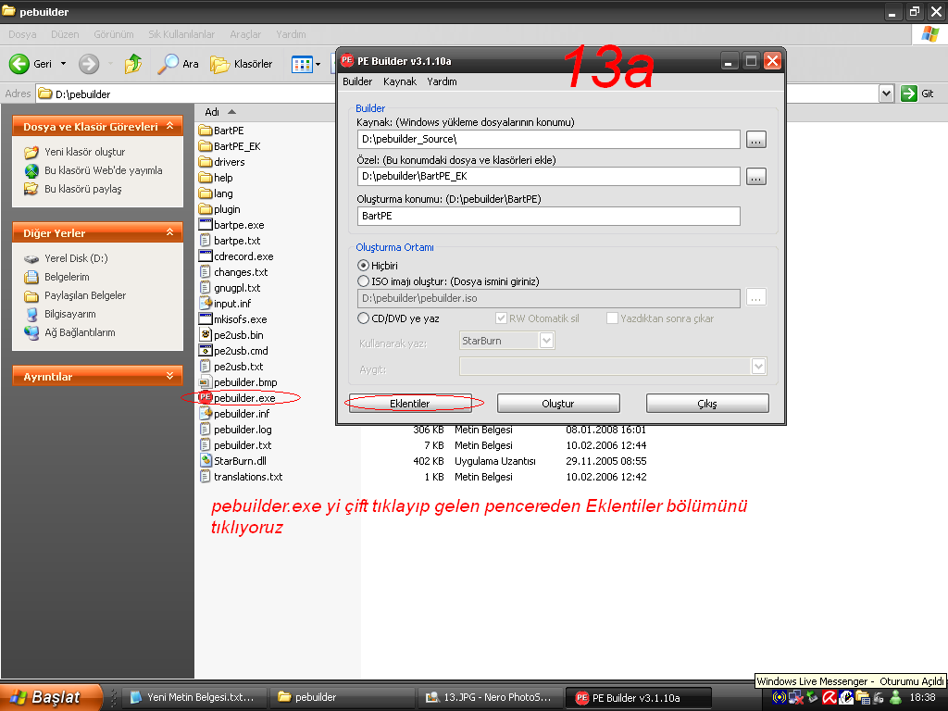
Task: Select ISO imajı oluştur radio button
Action: (363, 281)
